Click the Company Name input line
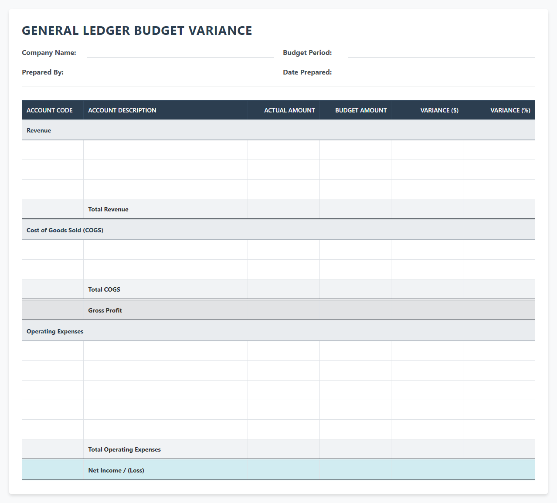557x503 pixels. pyautogui.click(x=180, y=52)
